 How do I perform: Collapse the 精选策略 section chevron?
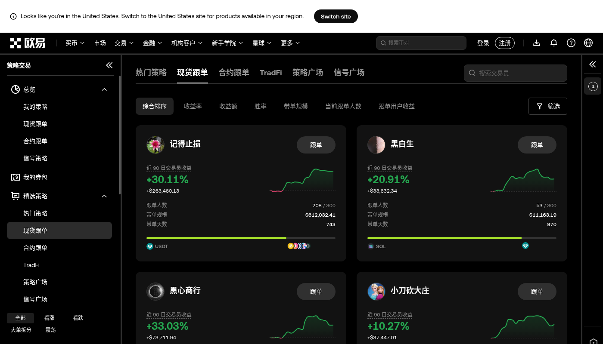104,196
